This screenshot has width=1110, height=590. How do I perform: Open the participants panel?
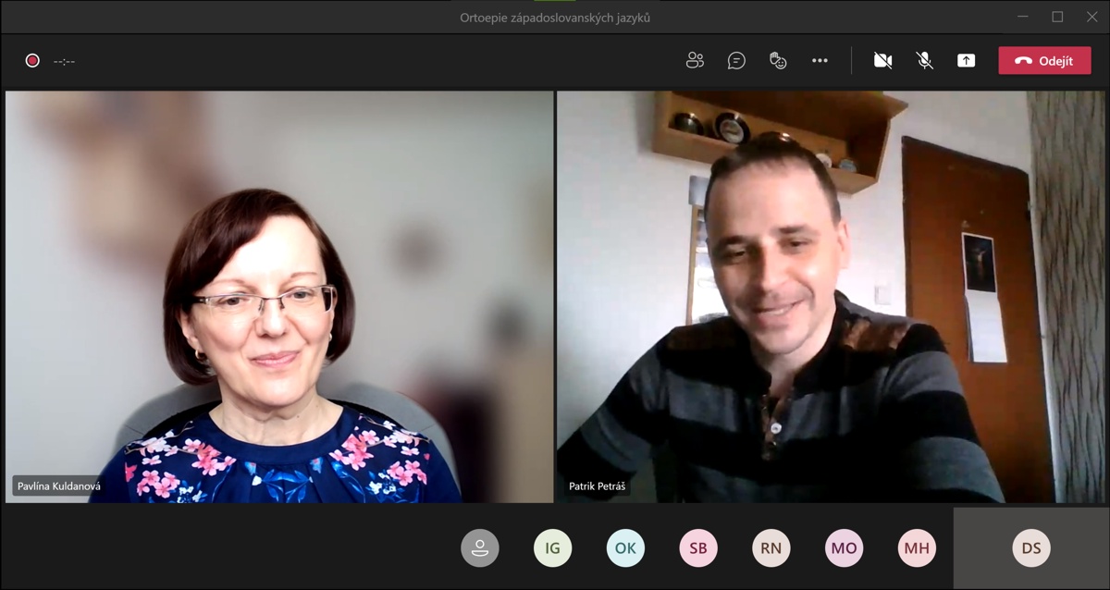click(695, 61)
